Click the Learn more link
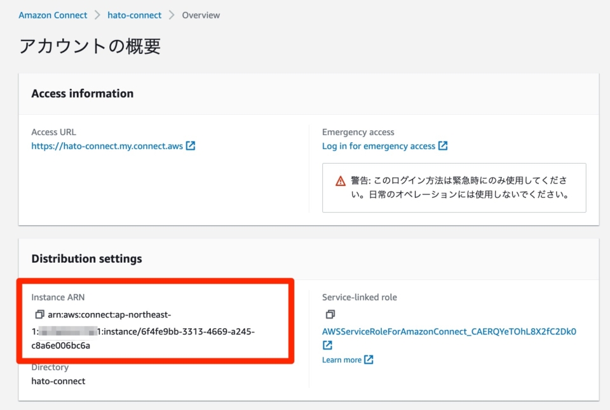The height and width of the screenshot is (410, 610). pos(342,359)
